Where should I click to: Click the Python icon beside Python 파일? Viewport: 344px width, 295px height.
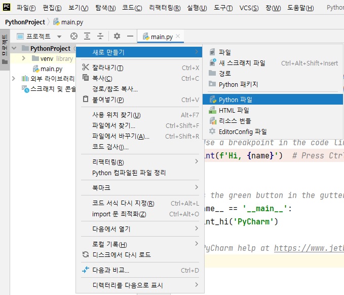pos(213,100)
